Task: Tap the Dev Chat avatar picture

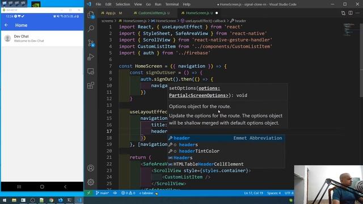Action: [x=7, y=39]
